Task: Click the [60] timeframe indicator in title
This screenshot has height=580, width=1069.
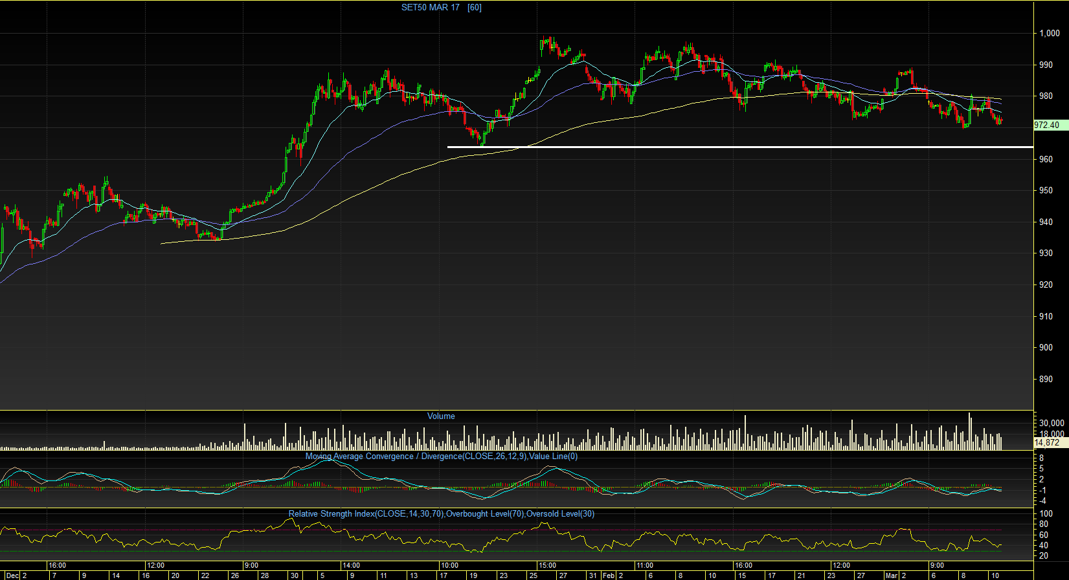Action: 475,8
